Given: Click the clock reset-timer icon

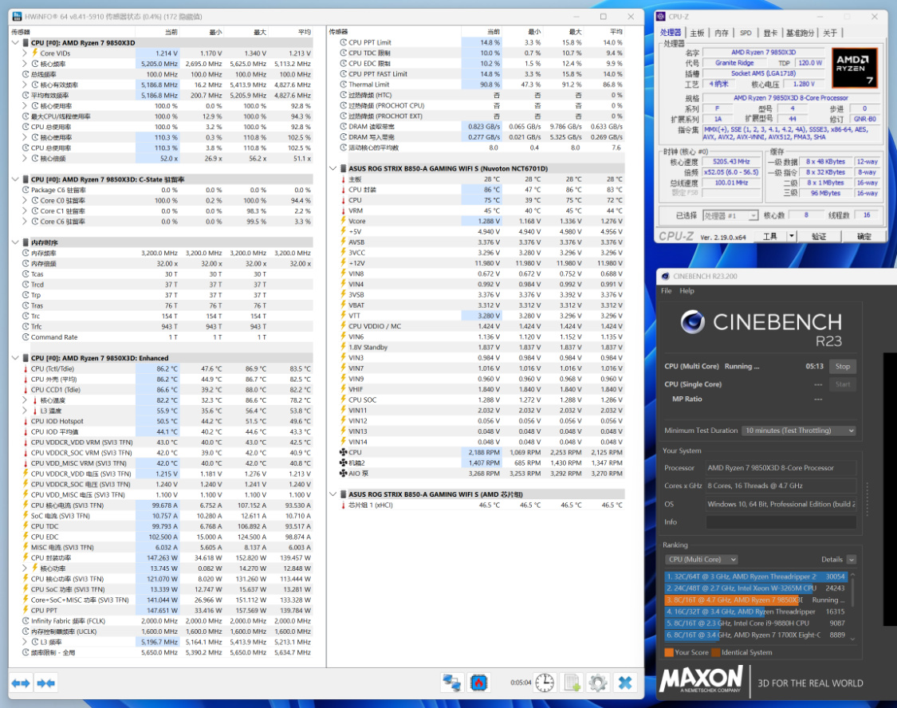Looking at the screenshot, I should [x=545, y=682].
